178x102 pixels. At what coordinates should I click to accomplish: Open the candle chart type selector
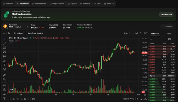(9, 33)
